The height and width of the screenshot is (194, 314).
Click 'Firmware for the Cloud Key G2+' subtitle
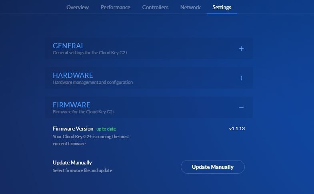(x=84, y=112)
